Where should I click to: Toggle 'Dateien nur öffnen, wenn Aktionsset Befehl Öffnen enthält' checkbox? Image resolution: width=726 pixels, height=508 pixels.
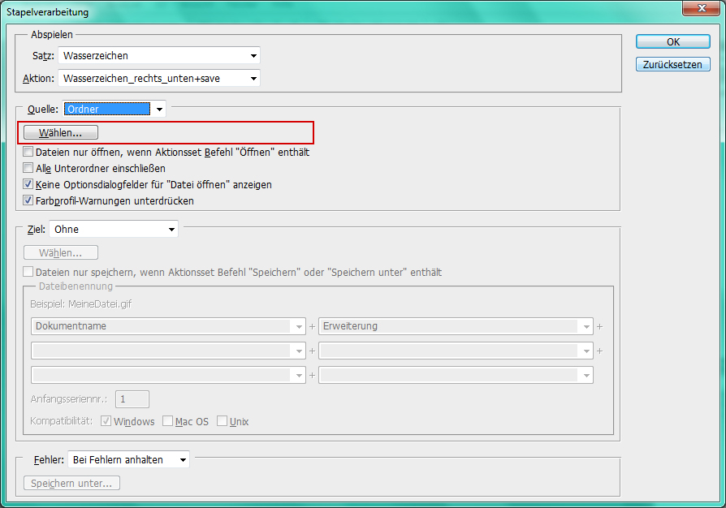click(28, 152)
